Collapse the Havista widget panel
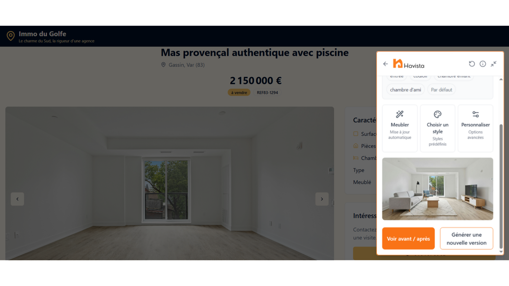 493,64
